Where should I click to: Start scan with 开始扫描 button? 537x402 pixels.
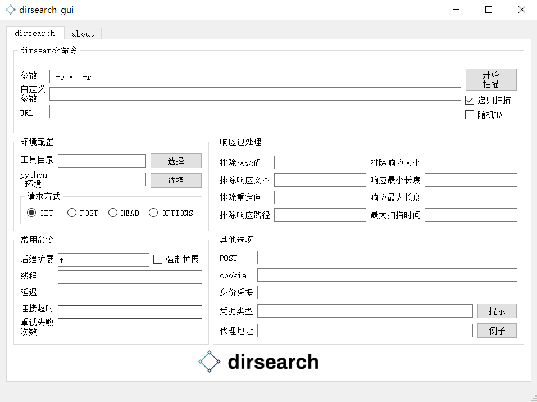(491, 79)
